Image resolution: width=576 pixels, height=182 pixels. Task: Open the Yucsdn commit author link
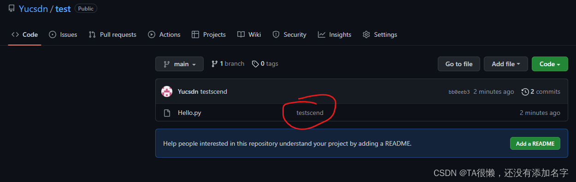coord(188,91)
